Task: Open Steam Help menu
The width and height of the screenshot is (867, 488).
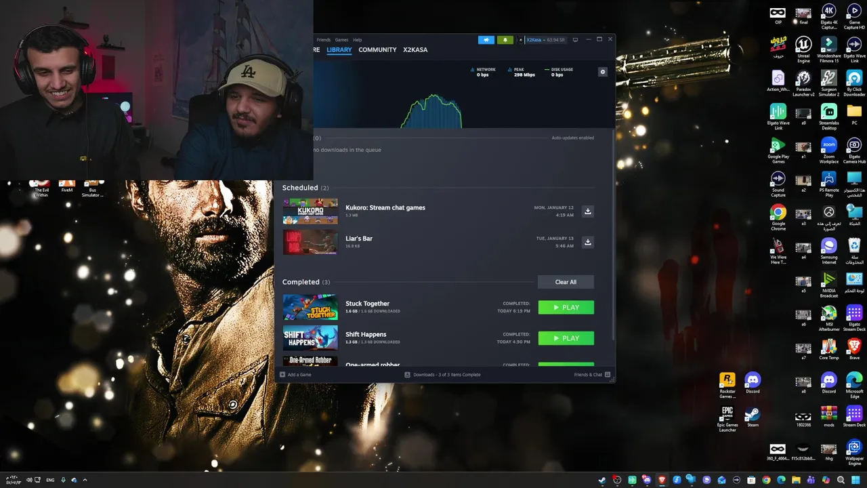Action: point(357,40)
